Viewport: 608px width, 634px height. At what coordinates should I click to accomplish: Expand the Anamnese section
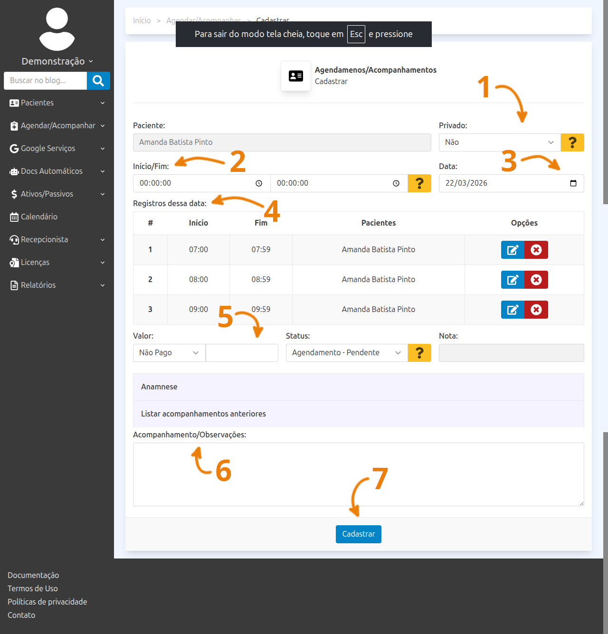159,387
